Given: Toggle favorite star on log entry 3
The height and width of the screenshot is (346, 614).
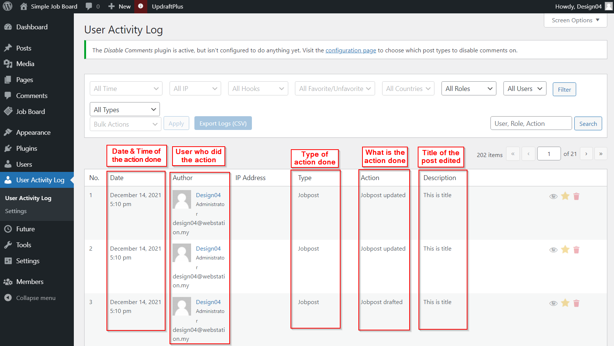Looking at the screenshot, I should 565,303.
